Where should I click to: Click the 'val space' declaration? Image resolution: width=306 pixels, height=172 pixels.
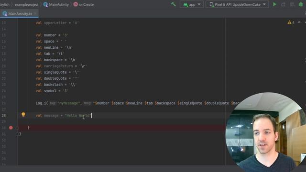point(51,42)
